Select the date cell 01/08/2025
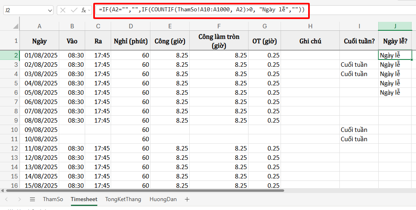The width and height of the screenshot is (416, 210). click(x=39, y=55)
